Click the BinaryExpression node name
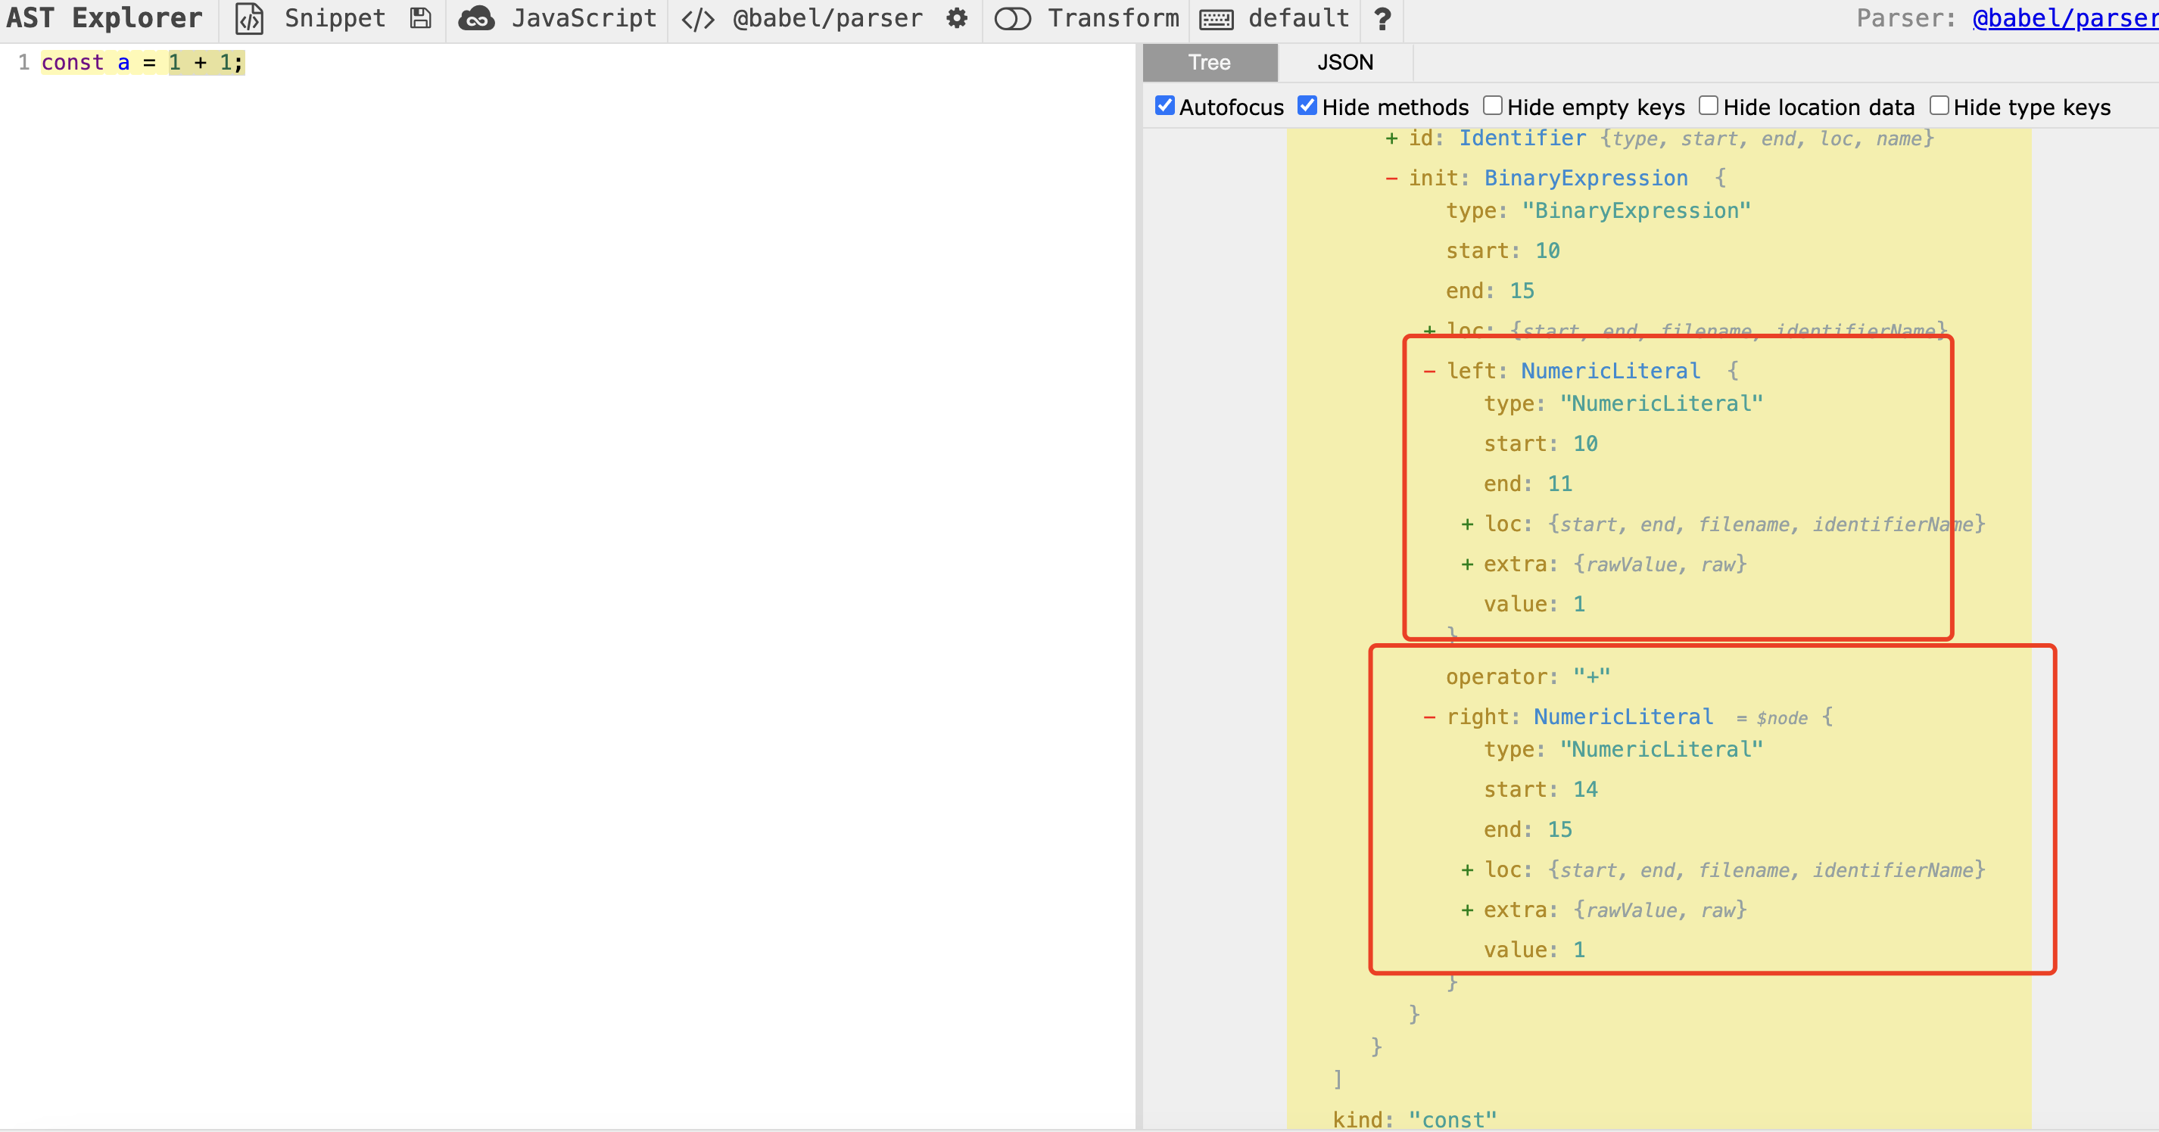 [x=1586, y=179]
